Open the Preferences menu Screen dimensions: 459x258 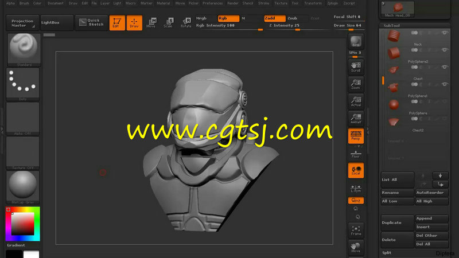212,3
